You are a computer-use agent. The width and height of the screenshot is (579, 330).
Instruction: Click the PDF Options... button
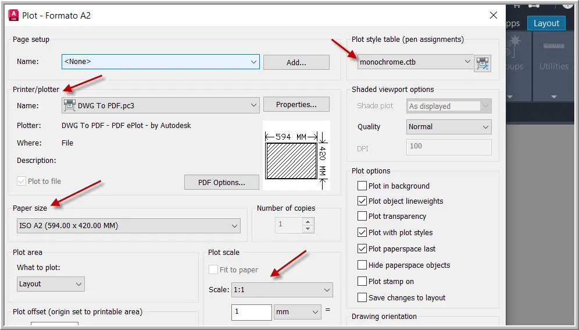[221, 183]
